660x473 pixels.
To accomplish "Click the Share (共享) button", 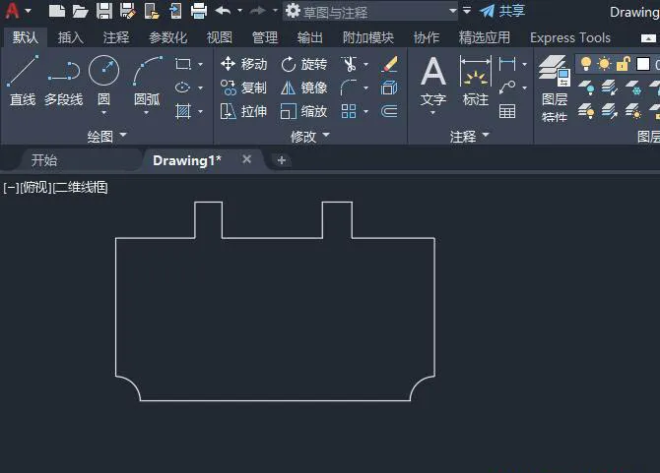I will tap(503, 11).
